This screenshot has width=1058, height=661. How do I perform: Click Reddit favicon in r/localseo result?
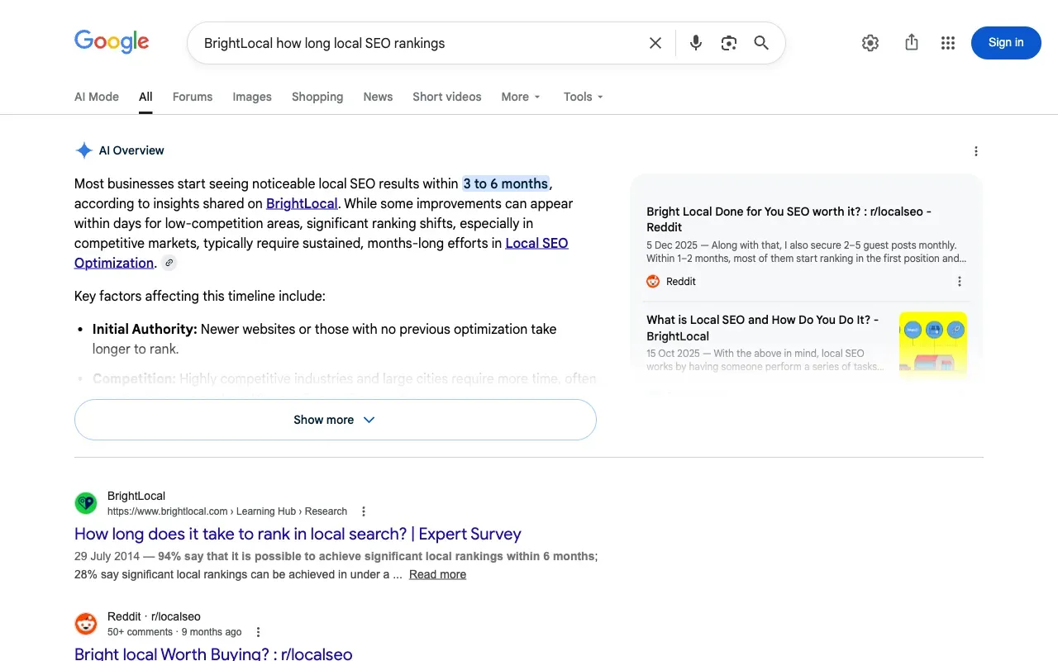coord(86,624)
